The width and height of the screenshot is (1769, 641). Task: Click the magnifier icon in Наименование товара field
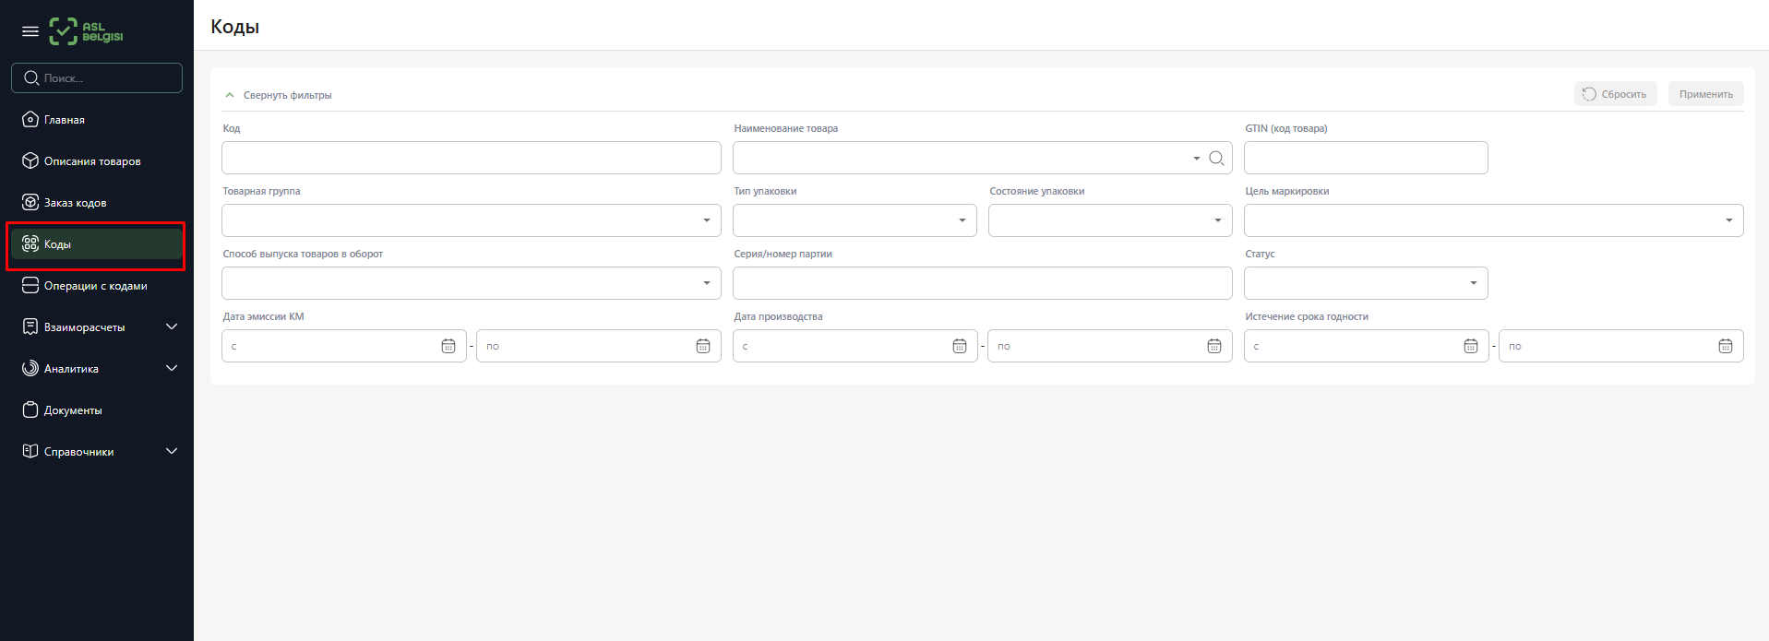pos(1216,159)
